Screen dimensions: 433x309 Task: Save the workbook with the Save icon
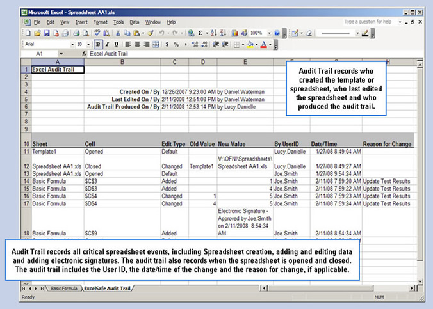(47, 33)
